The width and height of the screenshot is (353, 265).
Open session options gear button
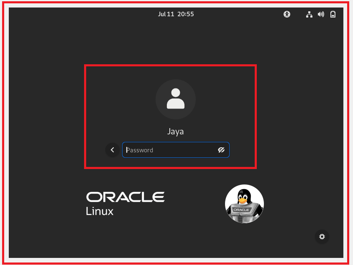click(x=322, y=237)
